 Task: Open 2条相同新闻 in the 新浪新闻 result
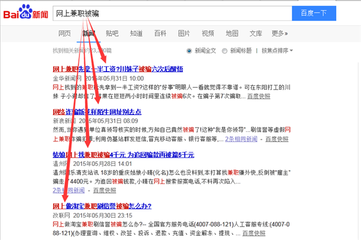point(241,139)
